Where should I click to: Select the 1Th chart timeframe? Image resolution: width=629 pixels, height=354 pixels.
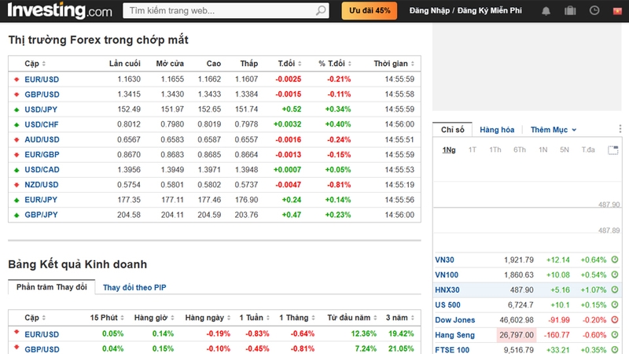coord(495,149)
